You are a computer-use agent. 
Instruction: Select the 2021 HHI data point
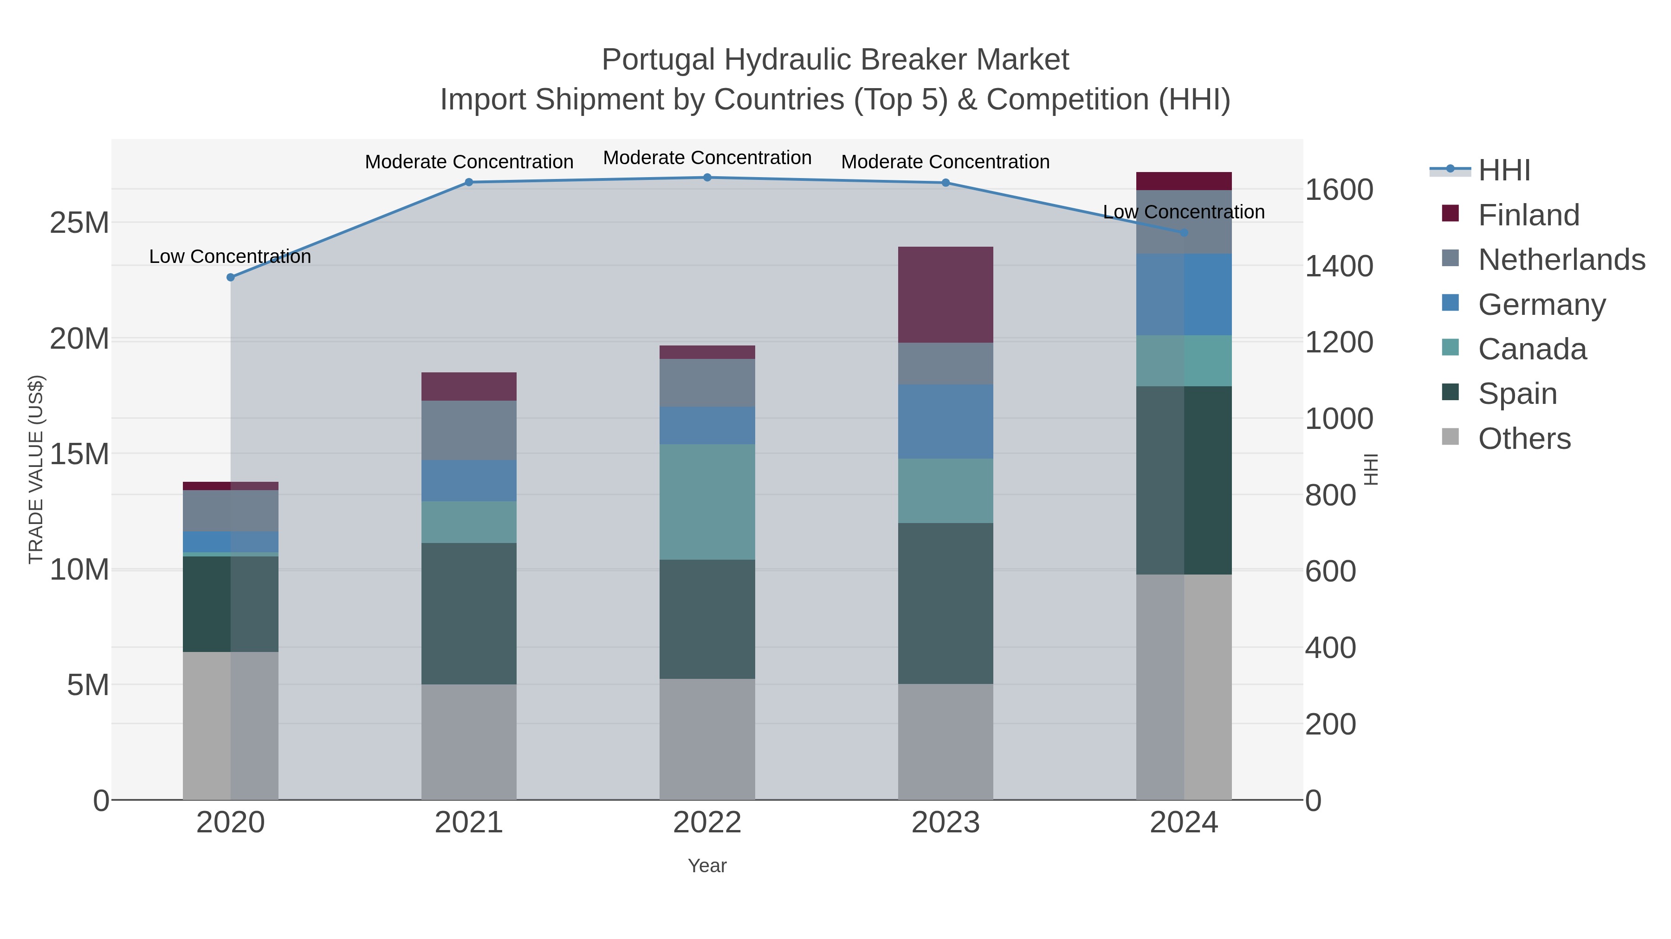[469, 182]
